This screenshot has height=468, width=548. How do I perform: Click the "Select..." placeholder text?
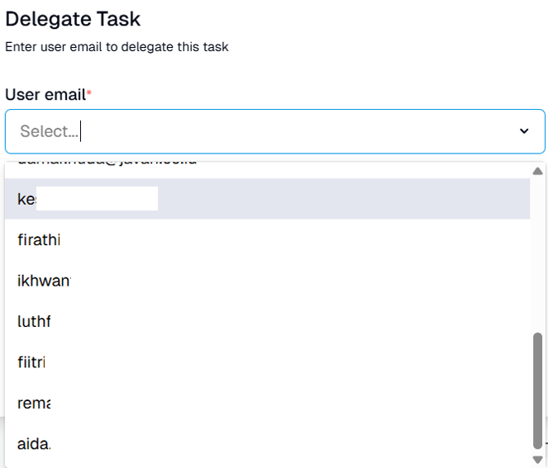tap(49, 131)
